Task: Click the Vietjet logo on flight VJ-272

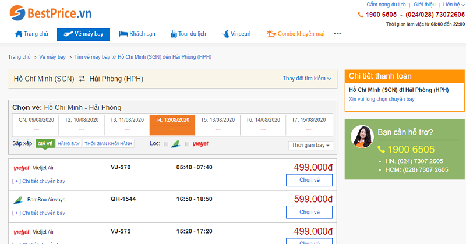Action: coord(22,232)
